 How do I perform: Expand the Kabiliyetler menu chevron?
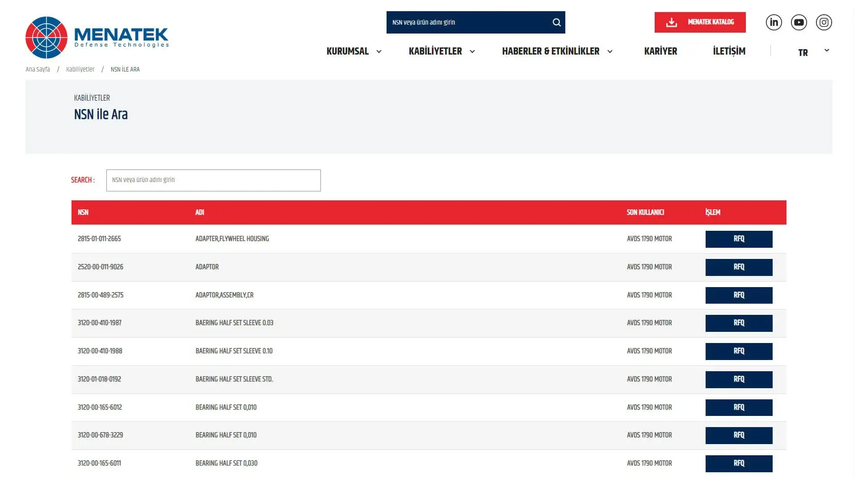[472, 51]
